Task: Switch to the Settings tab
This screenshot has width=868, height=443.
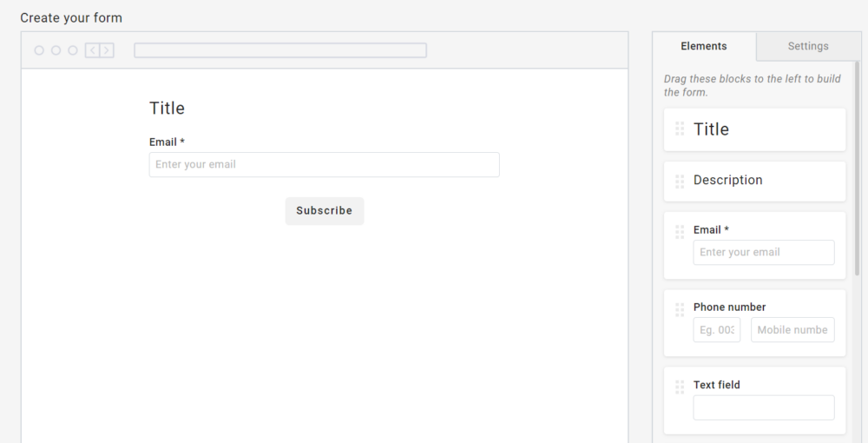Action: click(807, 46)
